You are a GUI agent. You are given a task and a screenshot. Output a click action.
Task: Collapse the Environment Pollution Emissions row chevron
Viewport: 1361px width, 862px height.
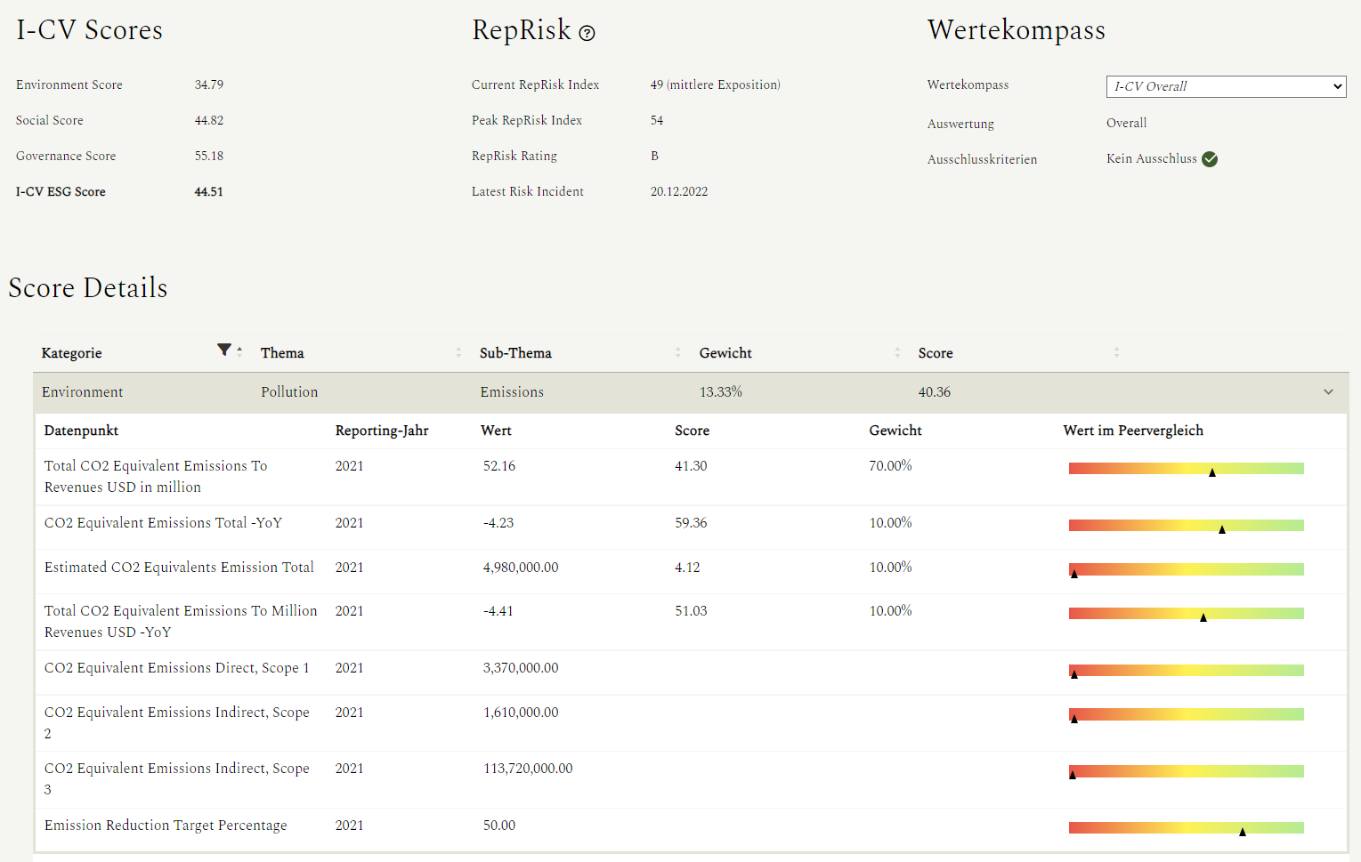(1328, 392)
